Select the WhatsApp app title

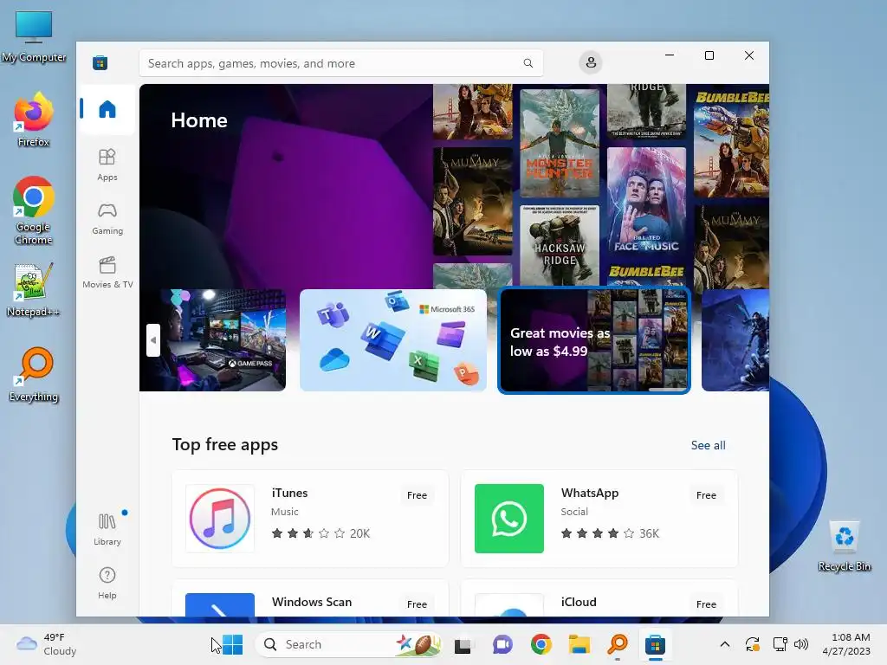589,493
